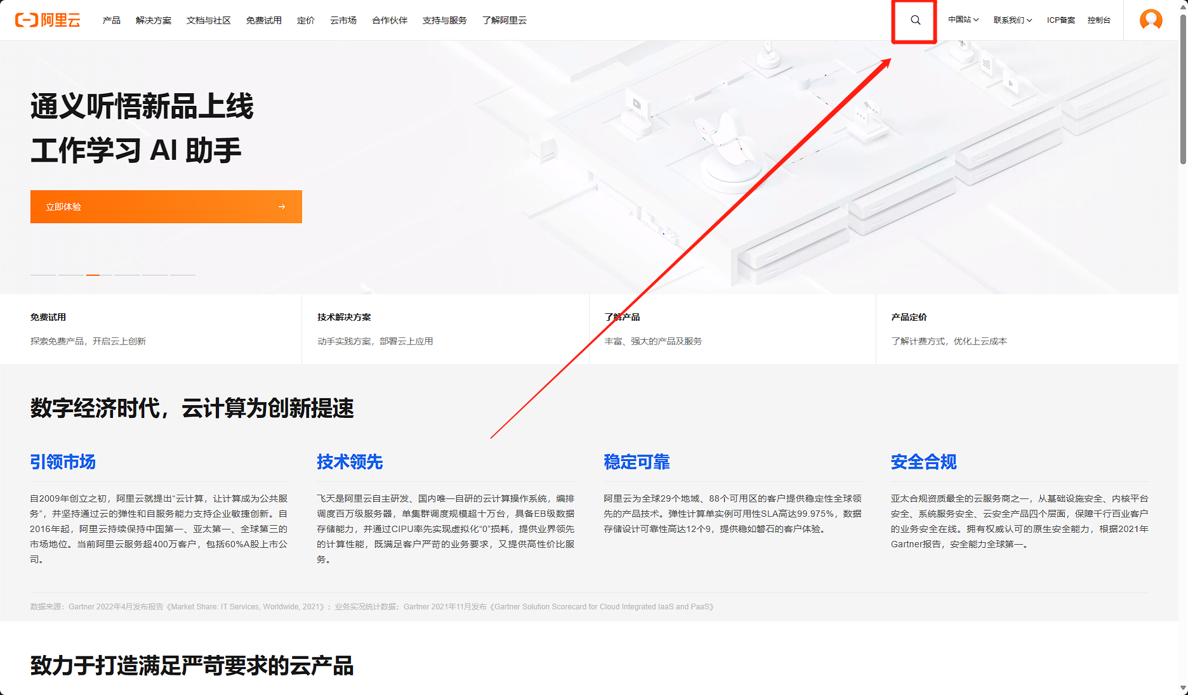Open the 免费试用 nav item
The height and width of the screenshot is (695, 1188).
pyautogui.click(x=264, y=20)
